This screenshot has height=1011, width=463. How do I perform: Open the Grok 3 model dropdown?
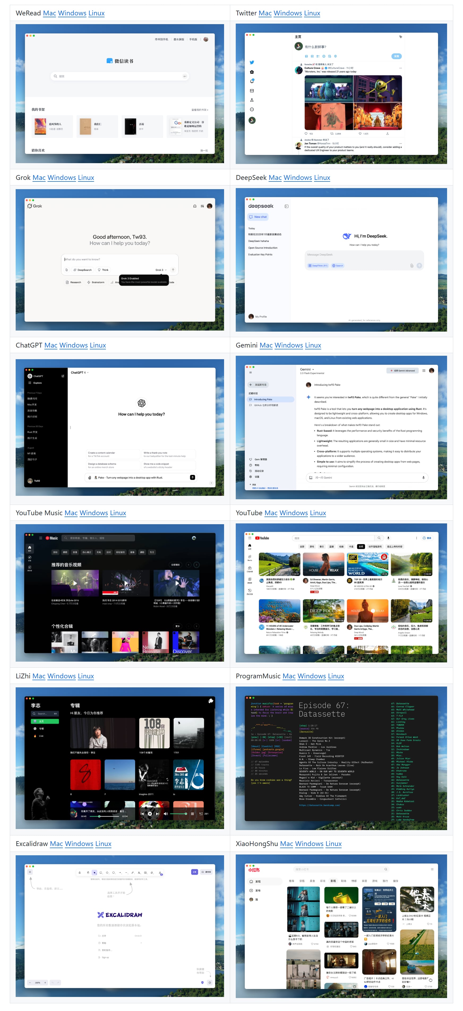[161, 270]
